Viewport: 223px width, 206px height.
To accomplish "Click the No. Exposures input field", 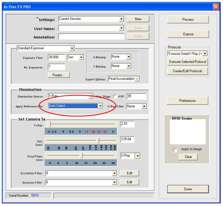I will pyautogui.click(x=56, y=67).
